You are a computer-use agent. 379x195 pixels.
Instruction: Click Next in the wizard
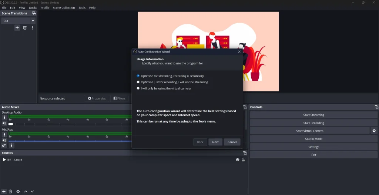click(x=215, y=142)
